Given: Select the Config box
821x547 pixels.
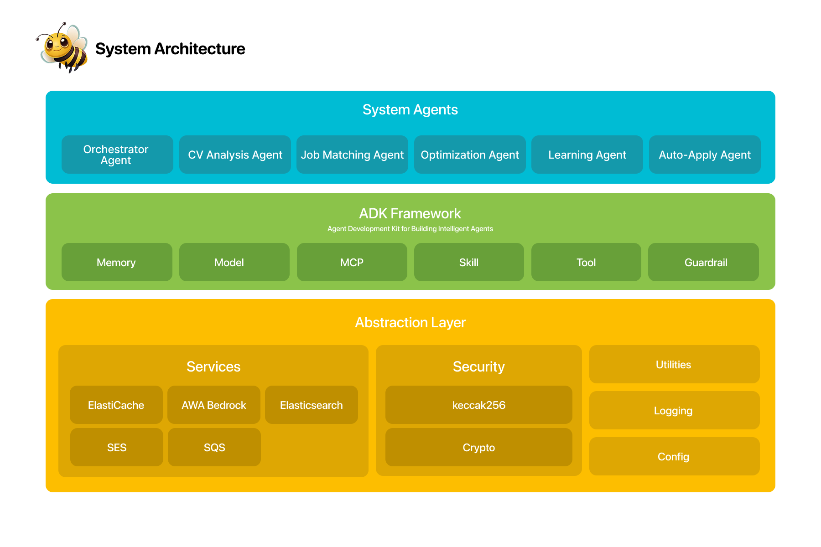Looking at the screenshot, I should click(675, 456).
